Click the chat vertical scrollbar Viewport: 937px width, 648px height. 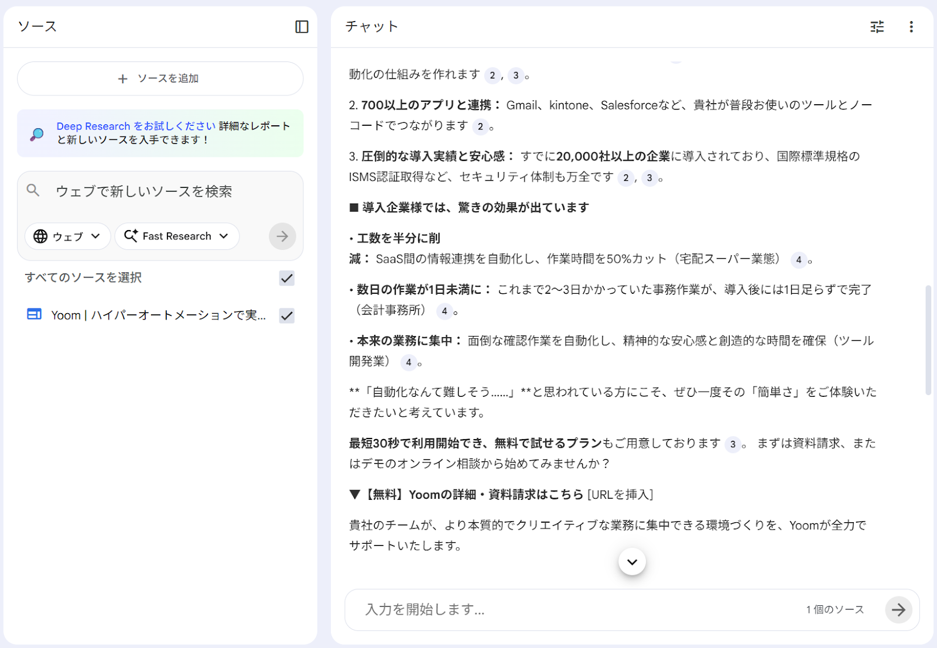928,340
